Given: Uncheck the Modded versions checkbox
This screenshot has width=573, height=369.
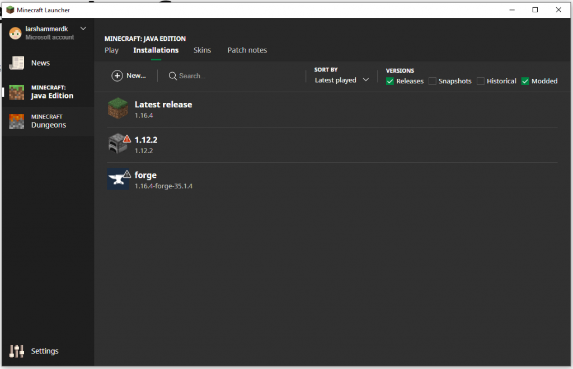Looking at the screenshot, I should coord(525,81).
